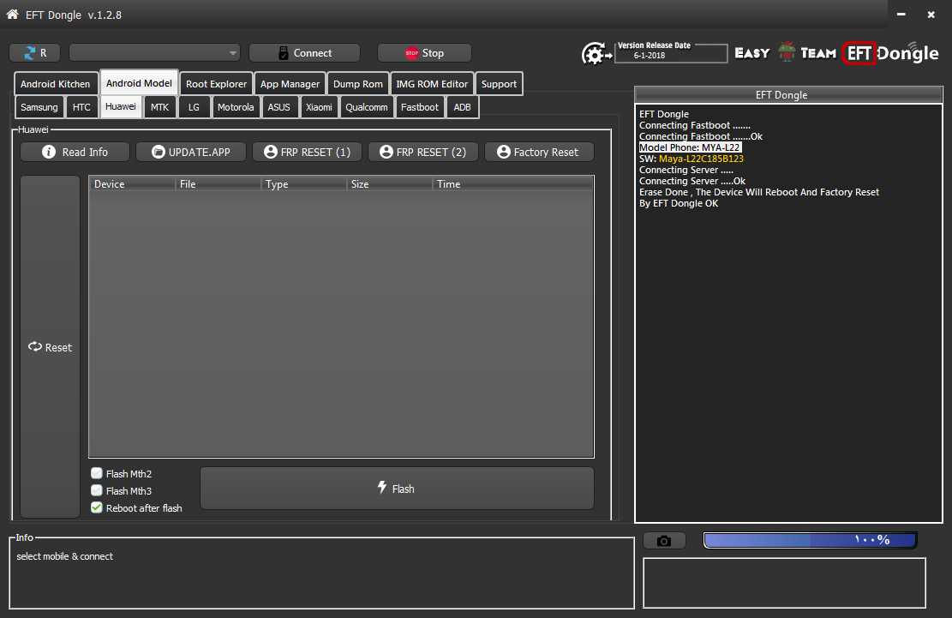
Task: Click the camera screenshot button
Action: point(664,540)
